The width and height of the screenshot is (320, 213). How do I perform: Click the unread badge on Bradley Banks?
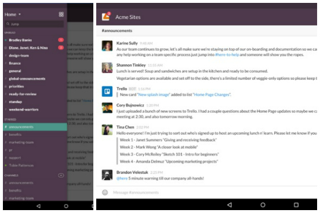click(x=61, y=40)
